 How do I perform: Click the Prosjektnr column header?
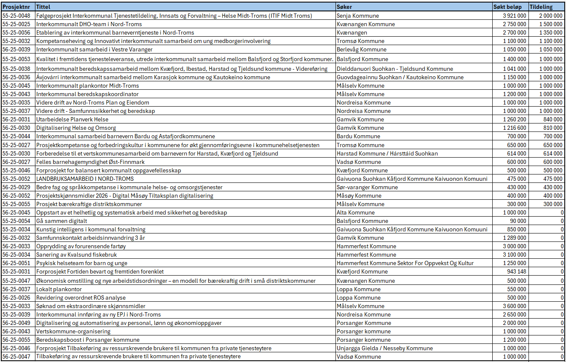pos(18,7)
